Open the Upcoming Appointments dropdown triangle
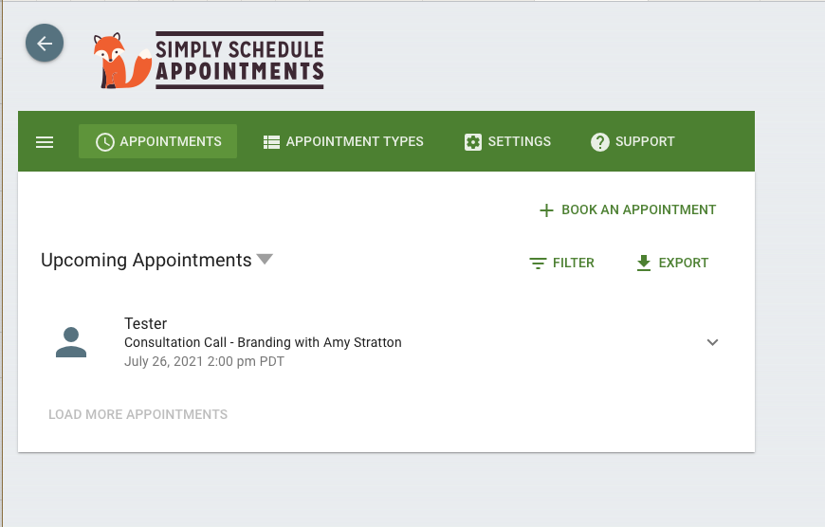 (265, 259)
